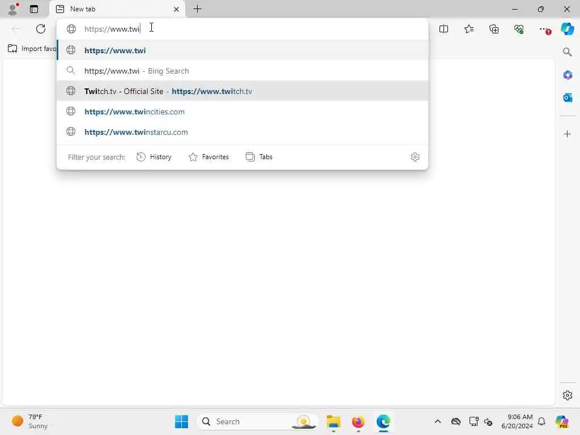This screenshot has width=580, height=435.
Task: Go back with the back arrow
Action: click(x=16, y=29)
